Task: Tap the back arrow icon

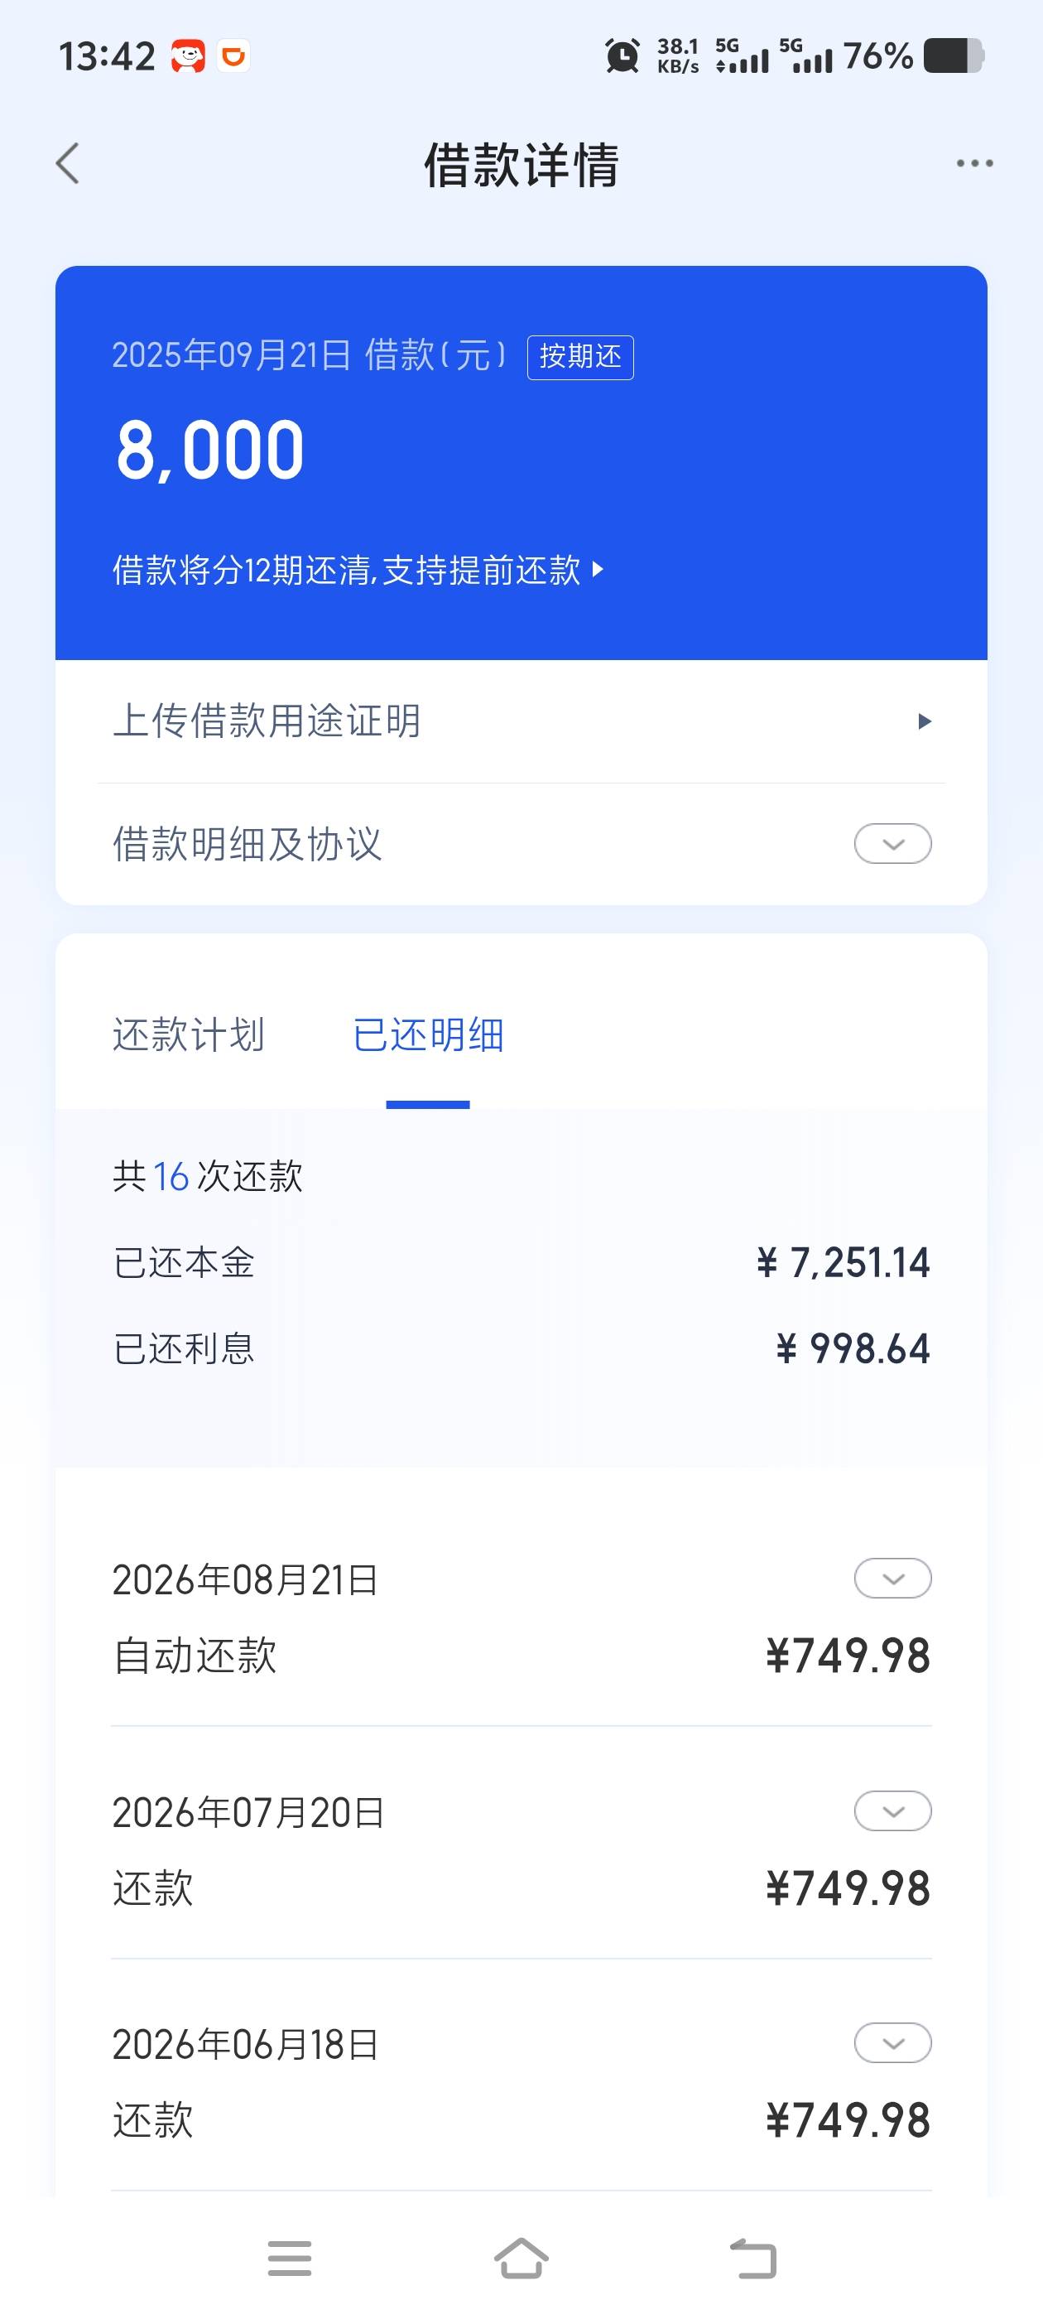Action: click(68, 163)
